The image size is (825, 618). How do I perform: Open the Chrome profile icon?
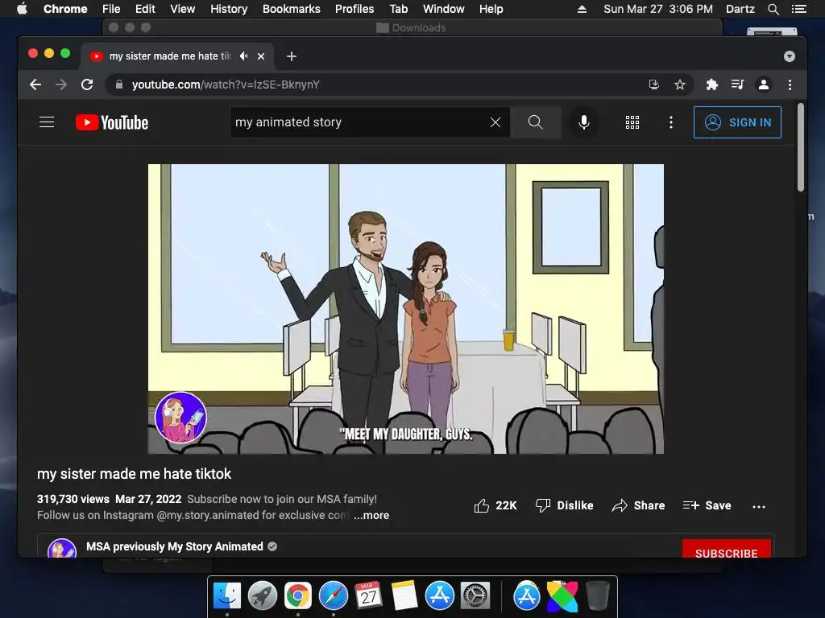coord(764,84)
